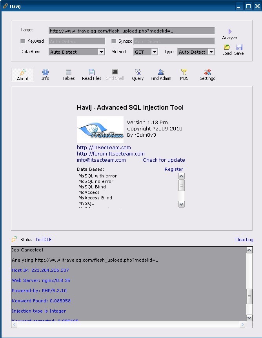262x338 pixels.
Task: Select "MsSQL Blind" in list
Action: click(x=92, y=187)
